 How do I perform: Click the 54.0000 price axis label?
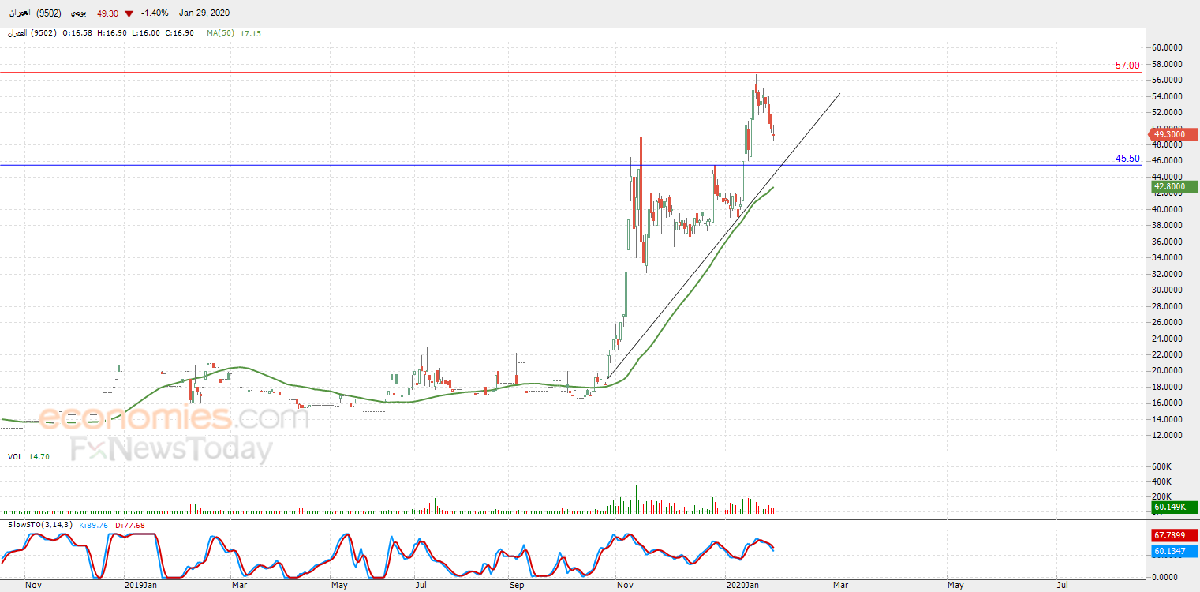pyautogui.click(x=1167, y=96)
